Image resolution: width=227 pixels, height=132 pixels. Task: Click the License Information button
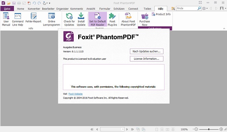point(147,59)
